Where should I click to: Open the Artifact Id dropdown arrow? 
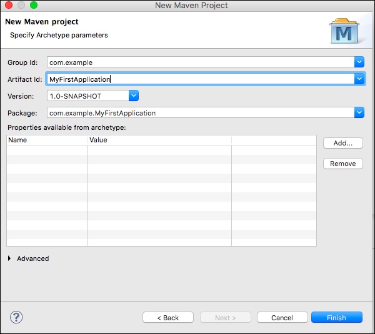coord(359,79)
